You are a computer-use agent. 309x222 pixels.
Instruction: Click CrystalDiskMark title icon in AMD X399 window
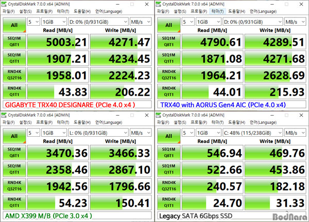(x=4, y=115)
